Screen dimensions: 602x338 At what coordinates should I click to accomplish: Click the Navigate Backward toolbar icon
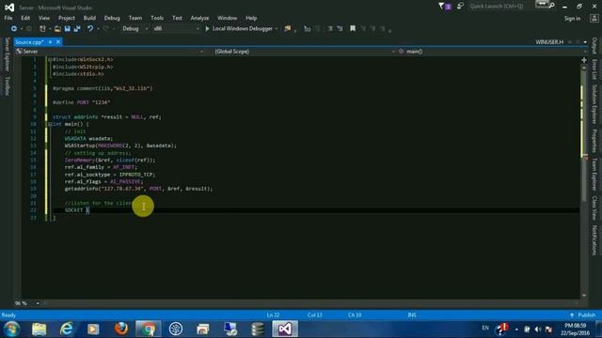[x=14, y=29]
